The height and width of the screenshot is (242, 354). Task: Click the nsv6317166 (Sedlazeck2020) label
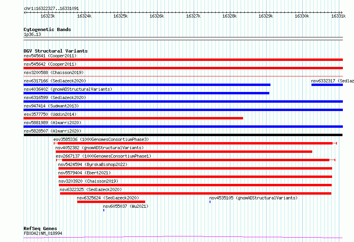(55, 81)
